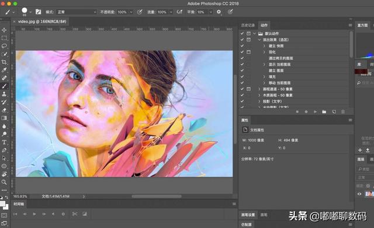Click the video.jpg document tab
Image resolution: width=374 pixels, height=228 pixels.
click(x=42, y=22)
